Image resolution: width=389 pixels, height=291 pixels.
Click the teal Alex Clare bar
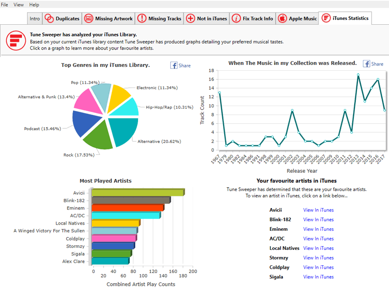[110, 261]
